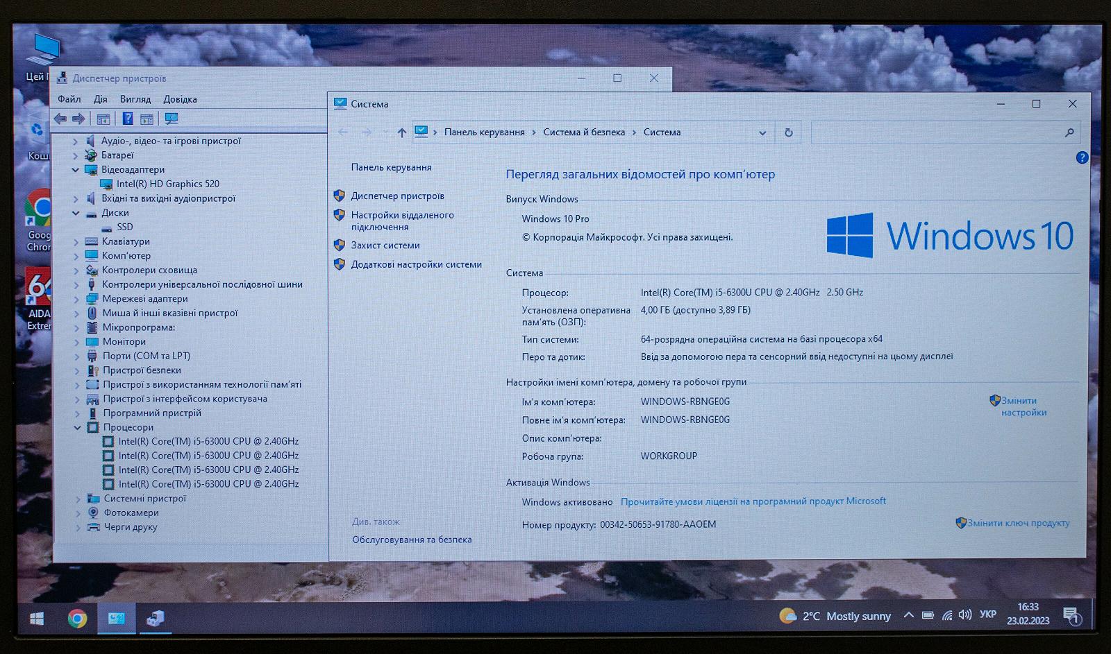Click scan for hardware changes monitor icon
This screenshot has height=654, width=1111.
[172, 119]
